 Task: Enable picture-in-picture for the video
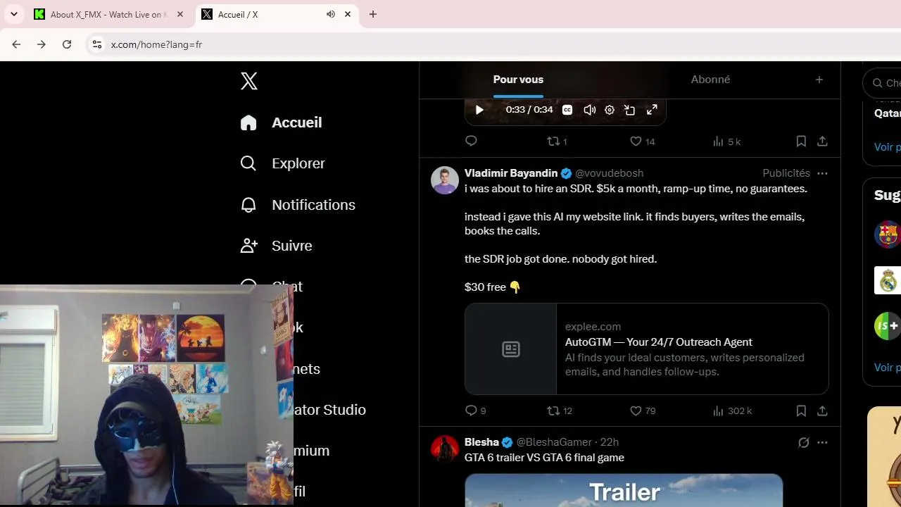click(630, 110)
